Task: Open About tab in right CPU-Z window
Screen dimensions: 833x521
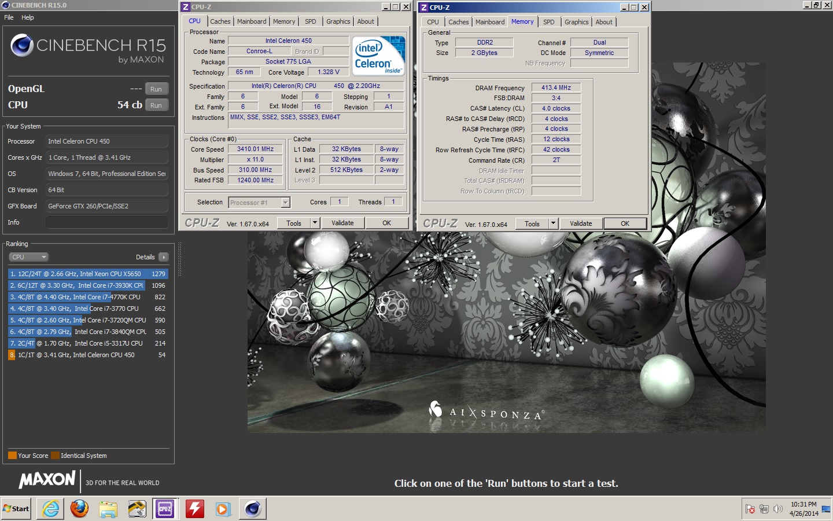Action: (x=604, y=22)
